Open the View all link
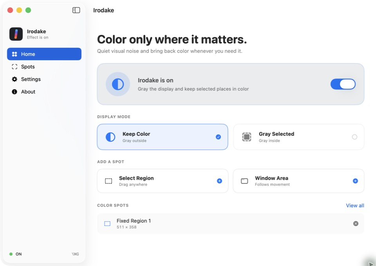The width and height of the screenshot is (376, 266). pyautogui.click(x=355, y=205)
